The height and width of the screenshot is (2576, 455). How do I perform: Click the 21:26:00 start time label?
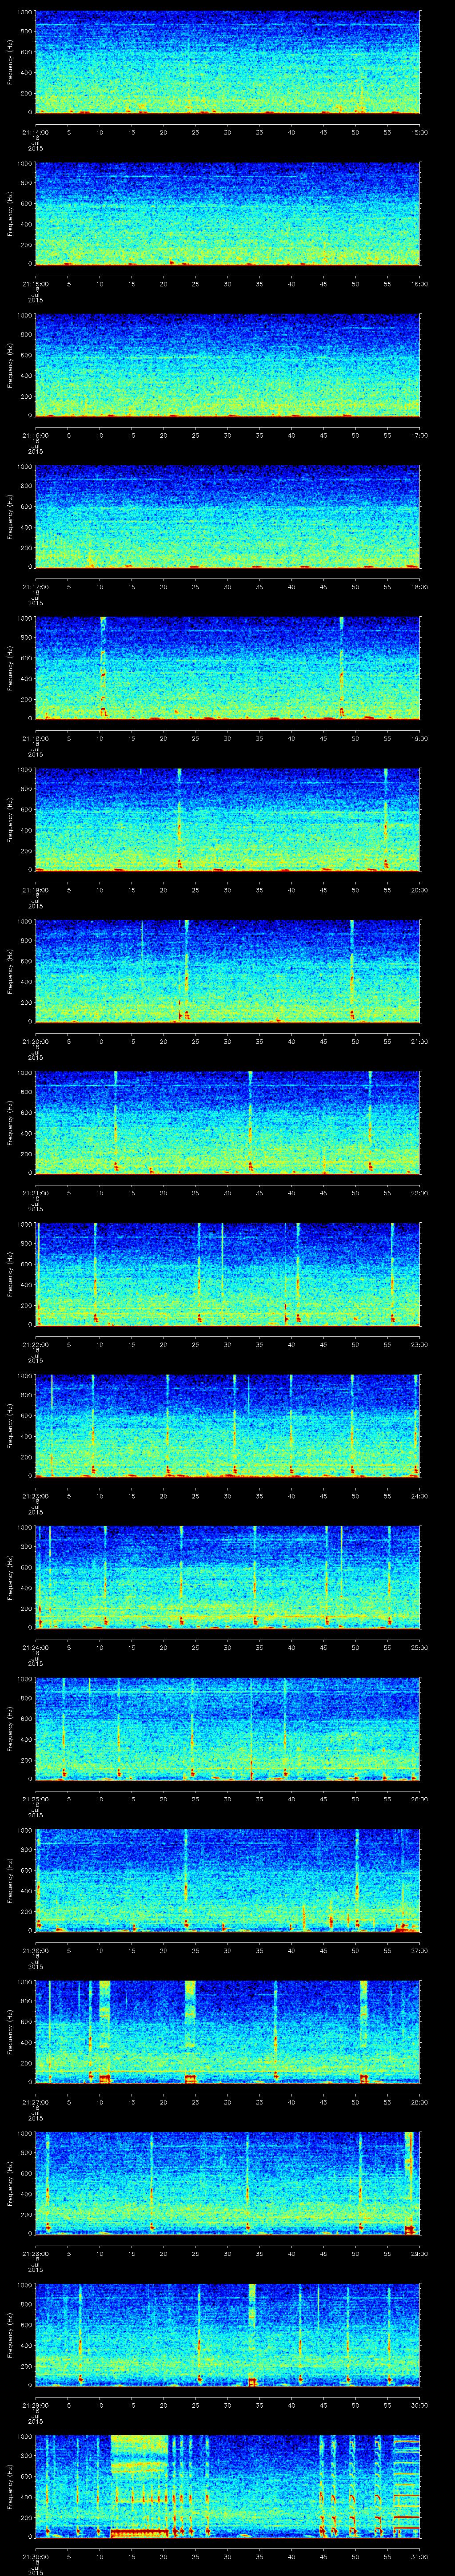(x=35, y=1950)
